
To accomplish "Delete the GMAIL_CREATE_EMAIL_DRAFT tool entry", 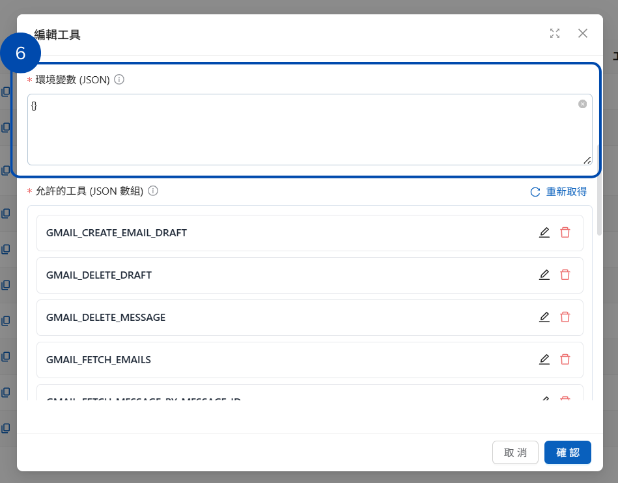I will [x=565, y=232].
